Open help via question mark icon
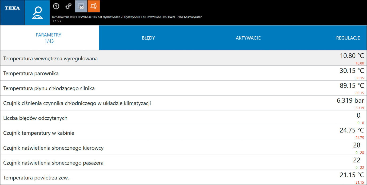 point(56,6)
